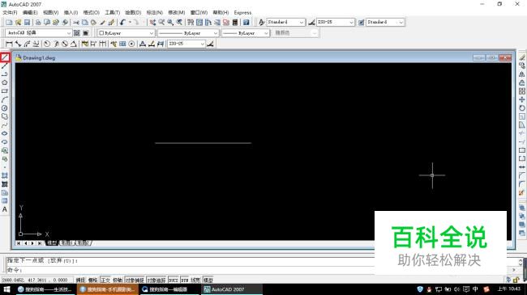This screenshot has height=295, width=527.
Task: Choose the Fillet tool
Action: click(x=521, y=184)
